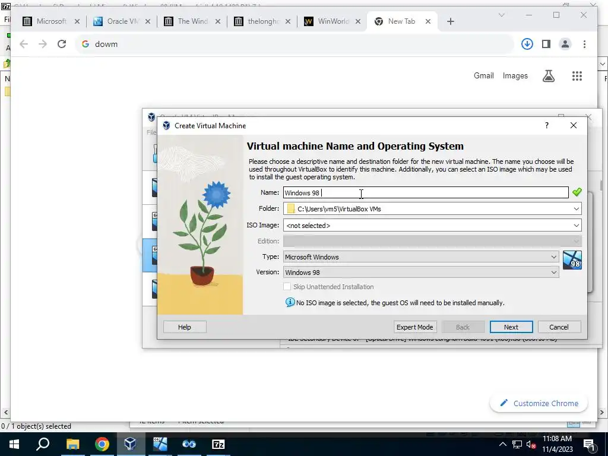Click network tray icon

coord(517,444)
